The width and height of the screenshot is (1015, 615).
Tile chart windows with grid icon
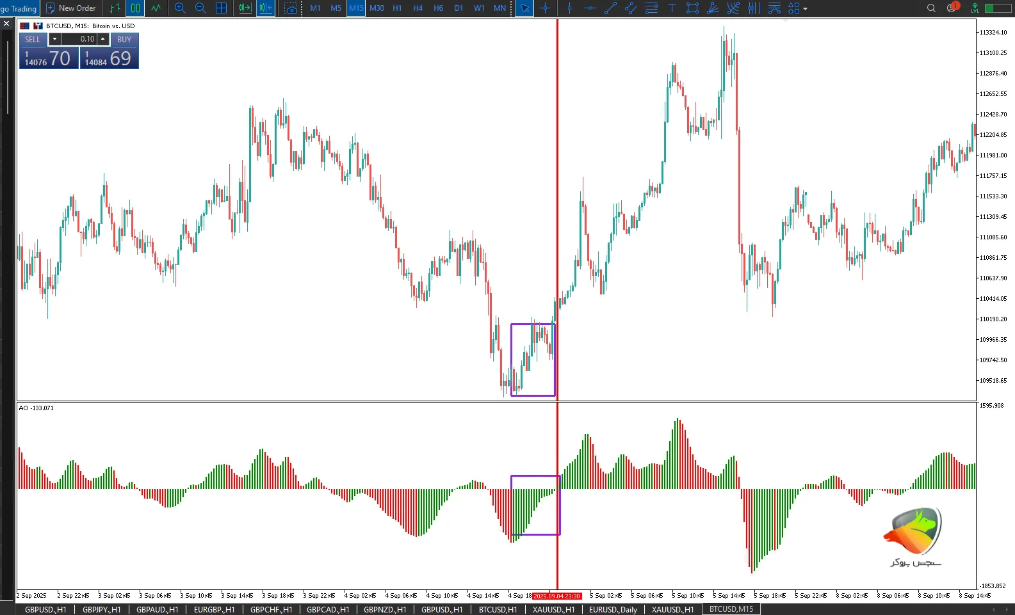[221, 8]
